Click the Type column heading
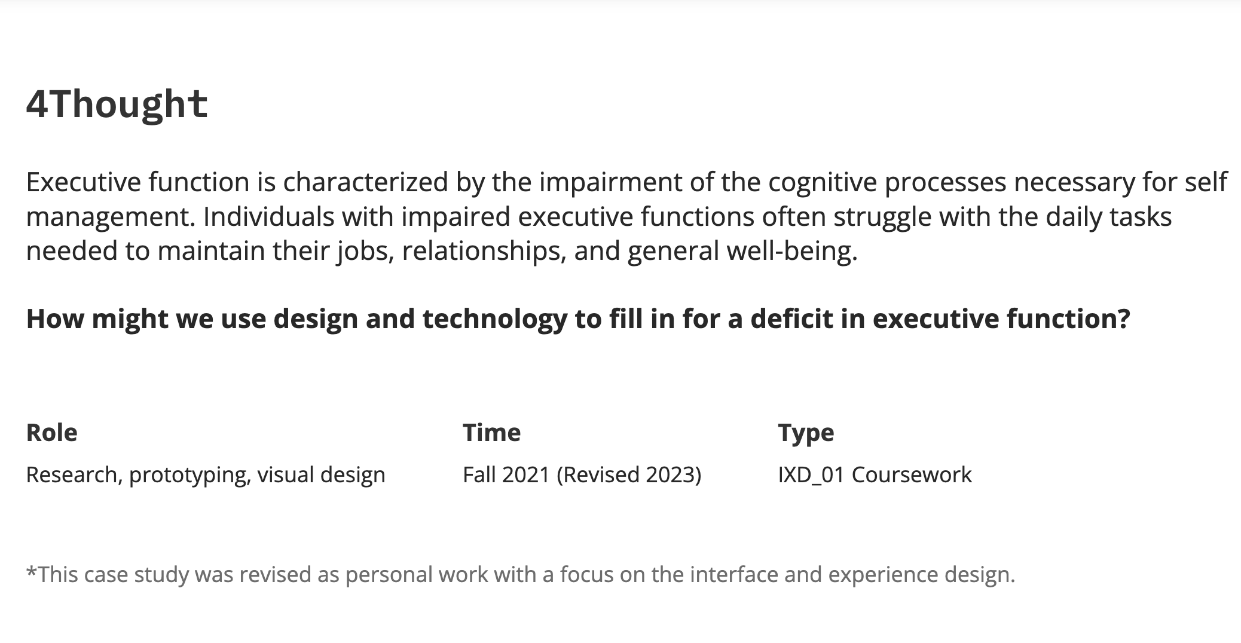This screenshot has height=643, width=1241. pyautogui.click(x=806, y=432)
